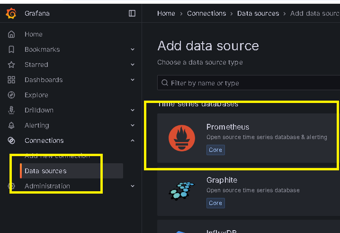
Task: Click the Explore compass icon
Action: pos(11,95)
